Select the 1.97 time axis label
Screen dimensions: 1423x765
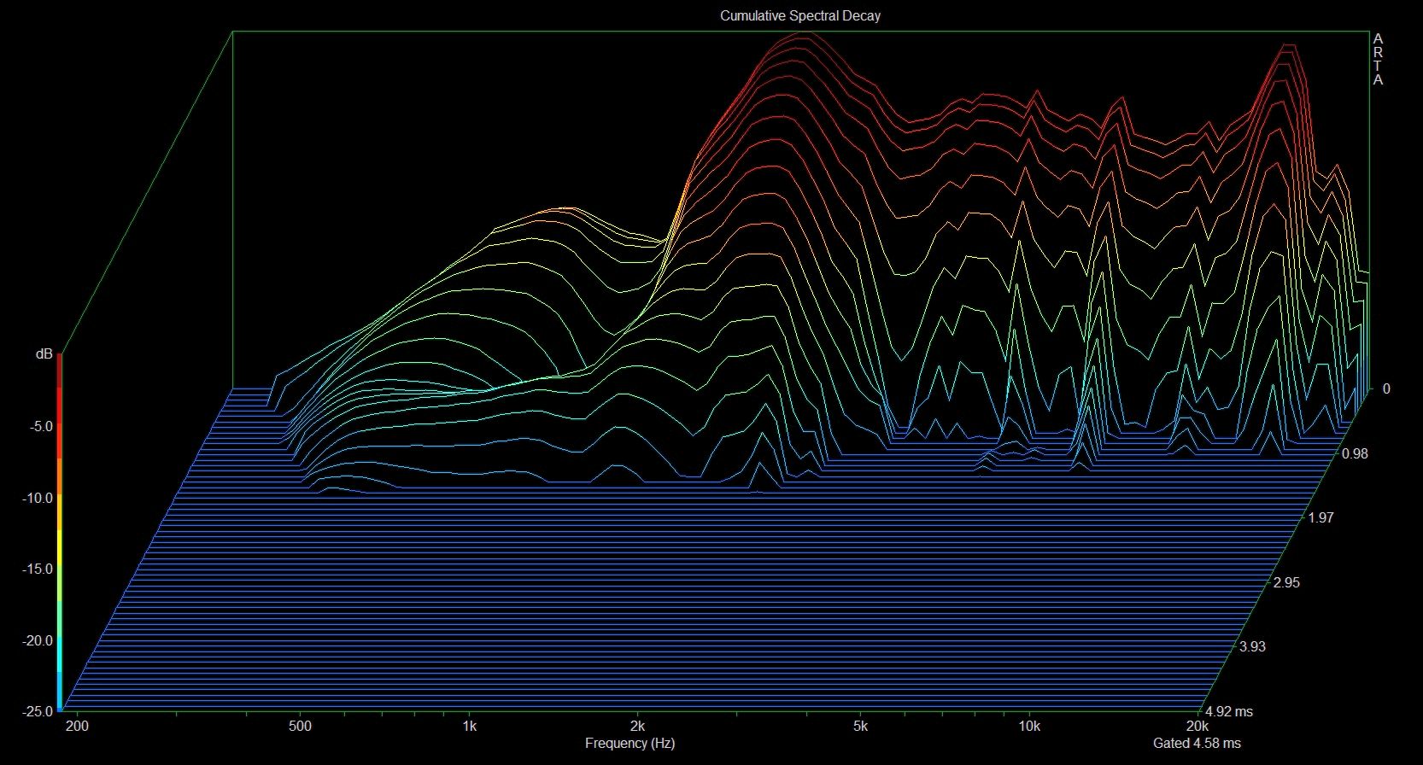(1321, 517)
